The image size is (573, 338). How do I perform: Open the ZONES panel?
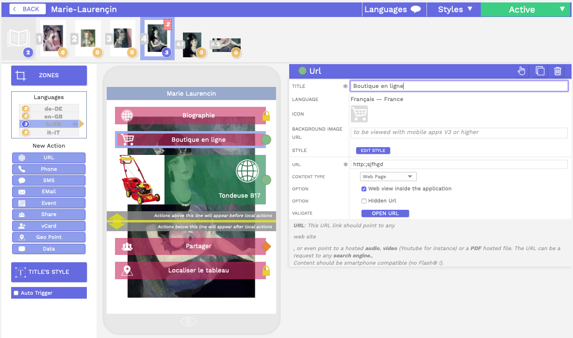pos(49,75)
